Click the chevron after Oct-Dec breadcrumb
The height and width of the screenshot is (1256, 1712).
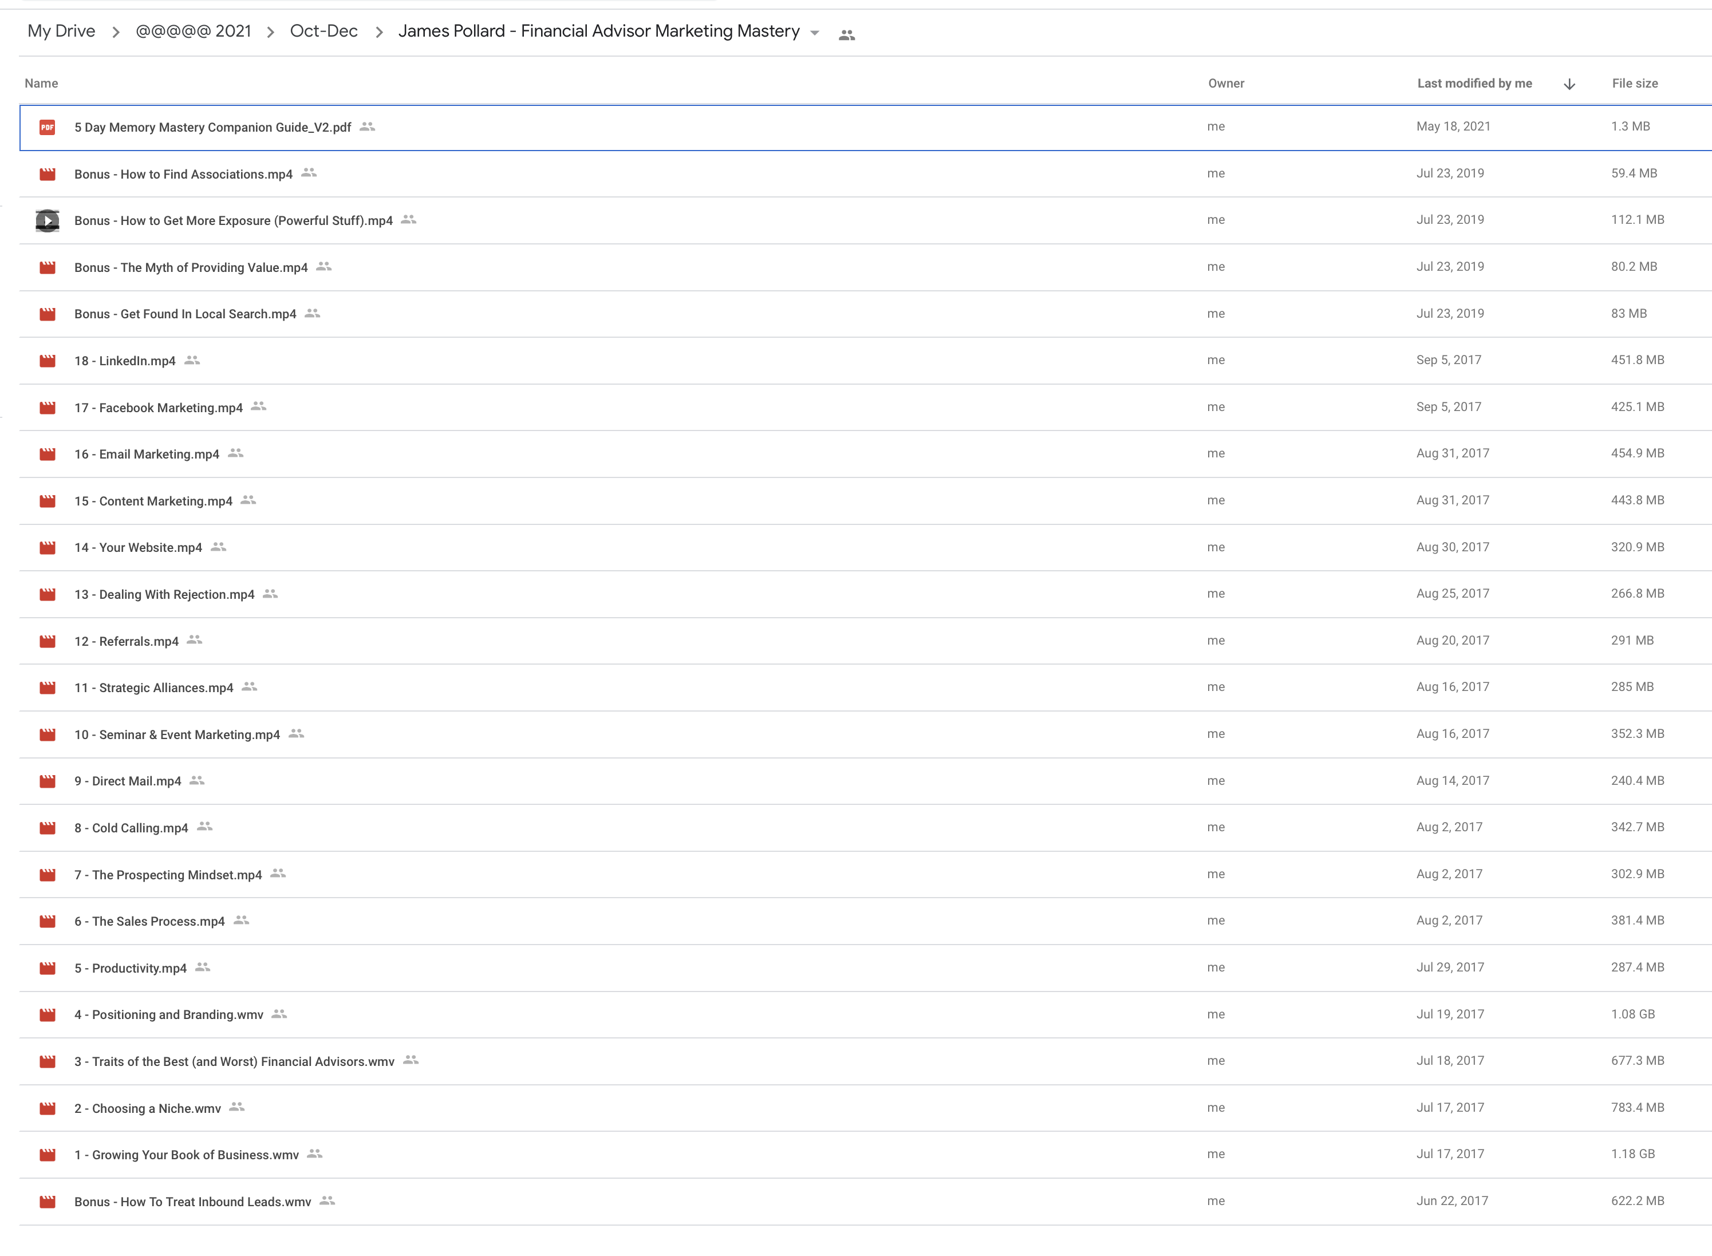[378, 32]
